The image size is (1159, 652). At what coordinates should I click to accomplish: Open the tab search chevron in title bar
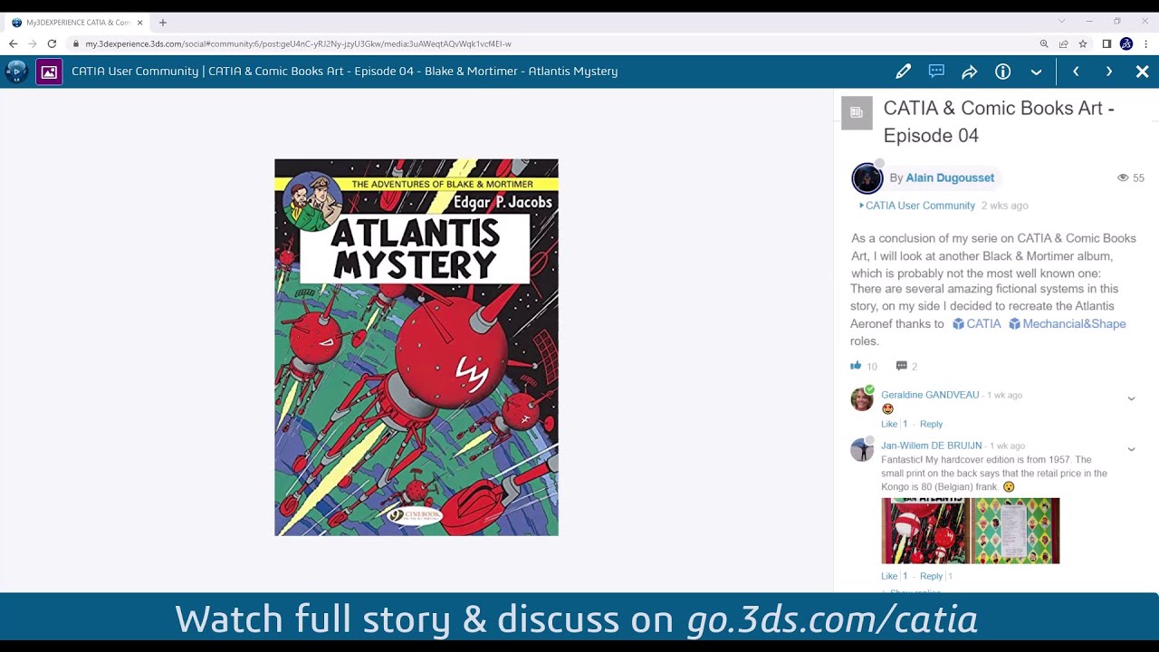(1061, 22)
